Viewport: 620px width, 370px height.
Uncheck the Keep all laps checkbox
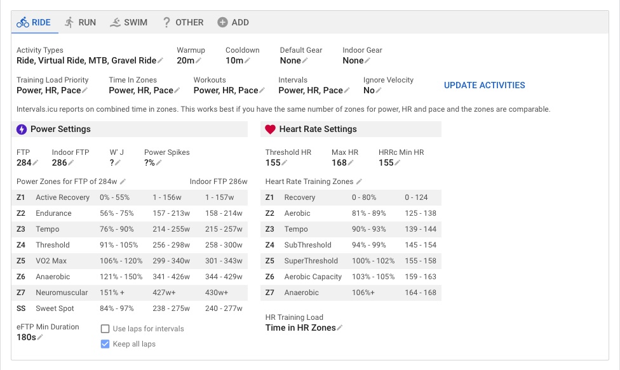106,344
